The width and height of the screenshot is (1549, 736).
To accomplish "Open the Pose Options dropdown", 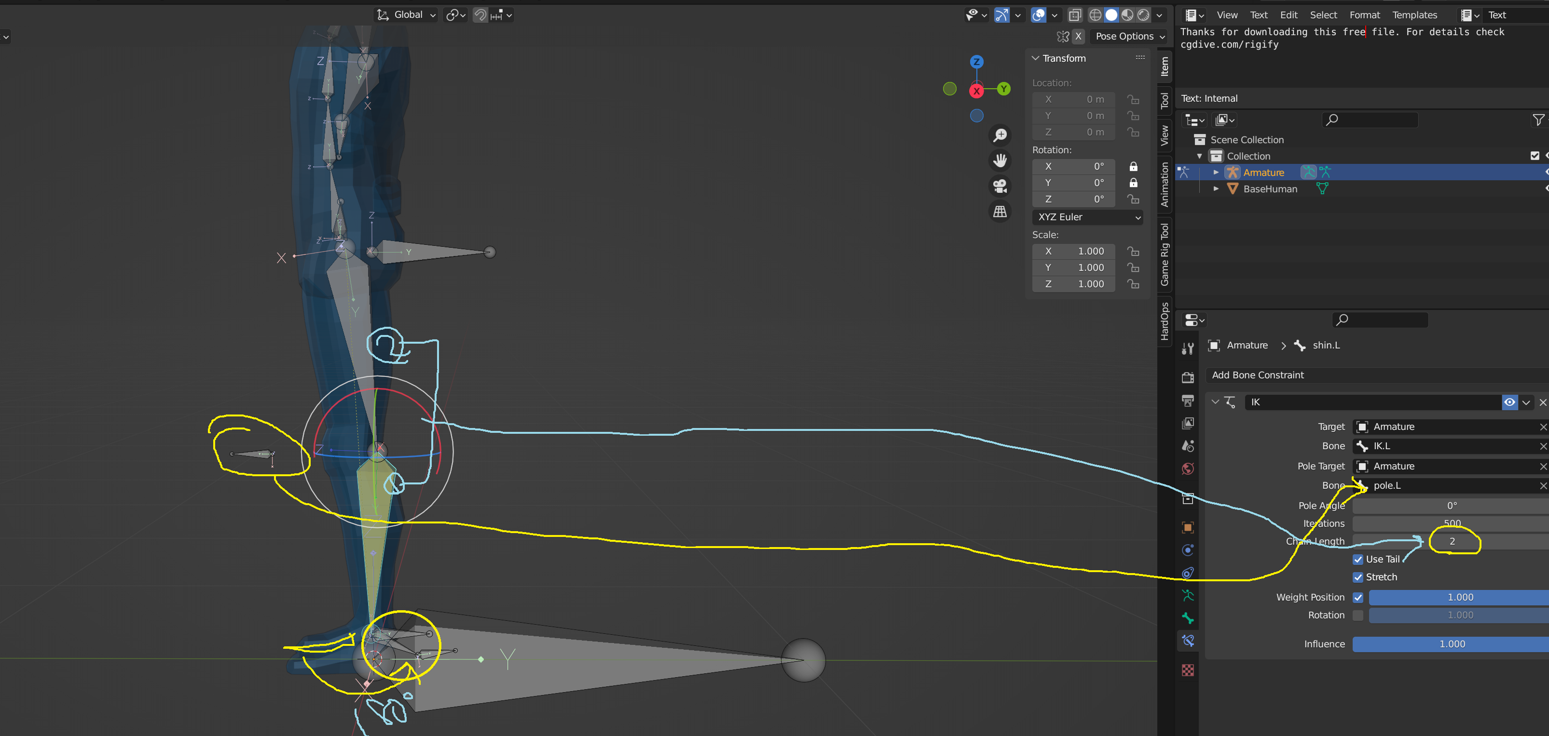I will [x=1129, y=37].
